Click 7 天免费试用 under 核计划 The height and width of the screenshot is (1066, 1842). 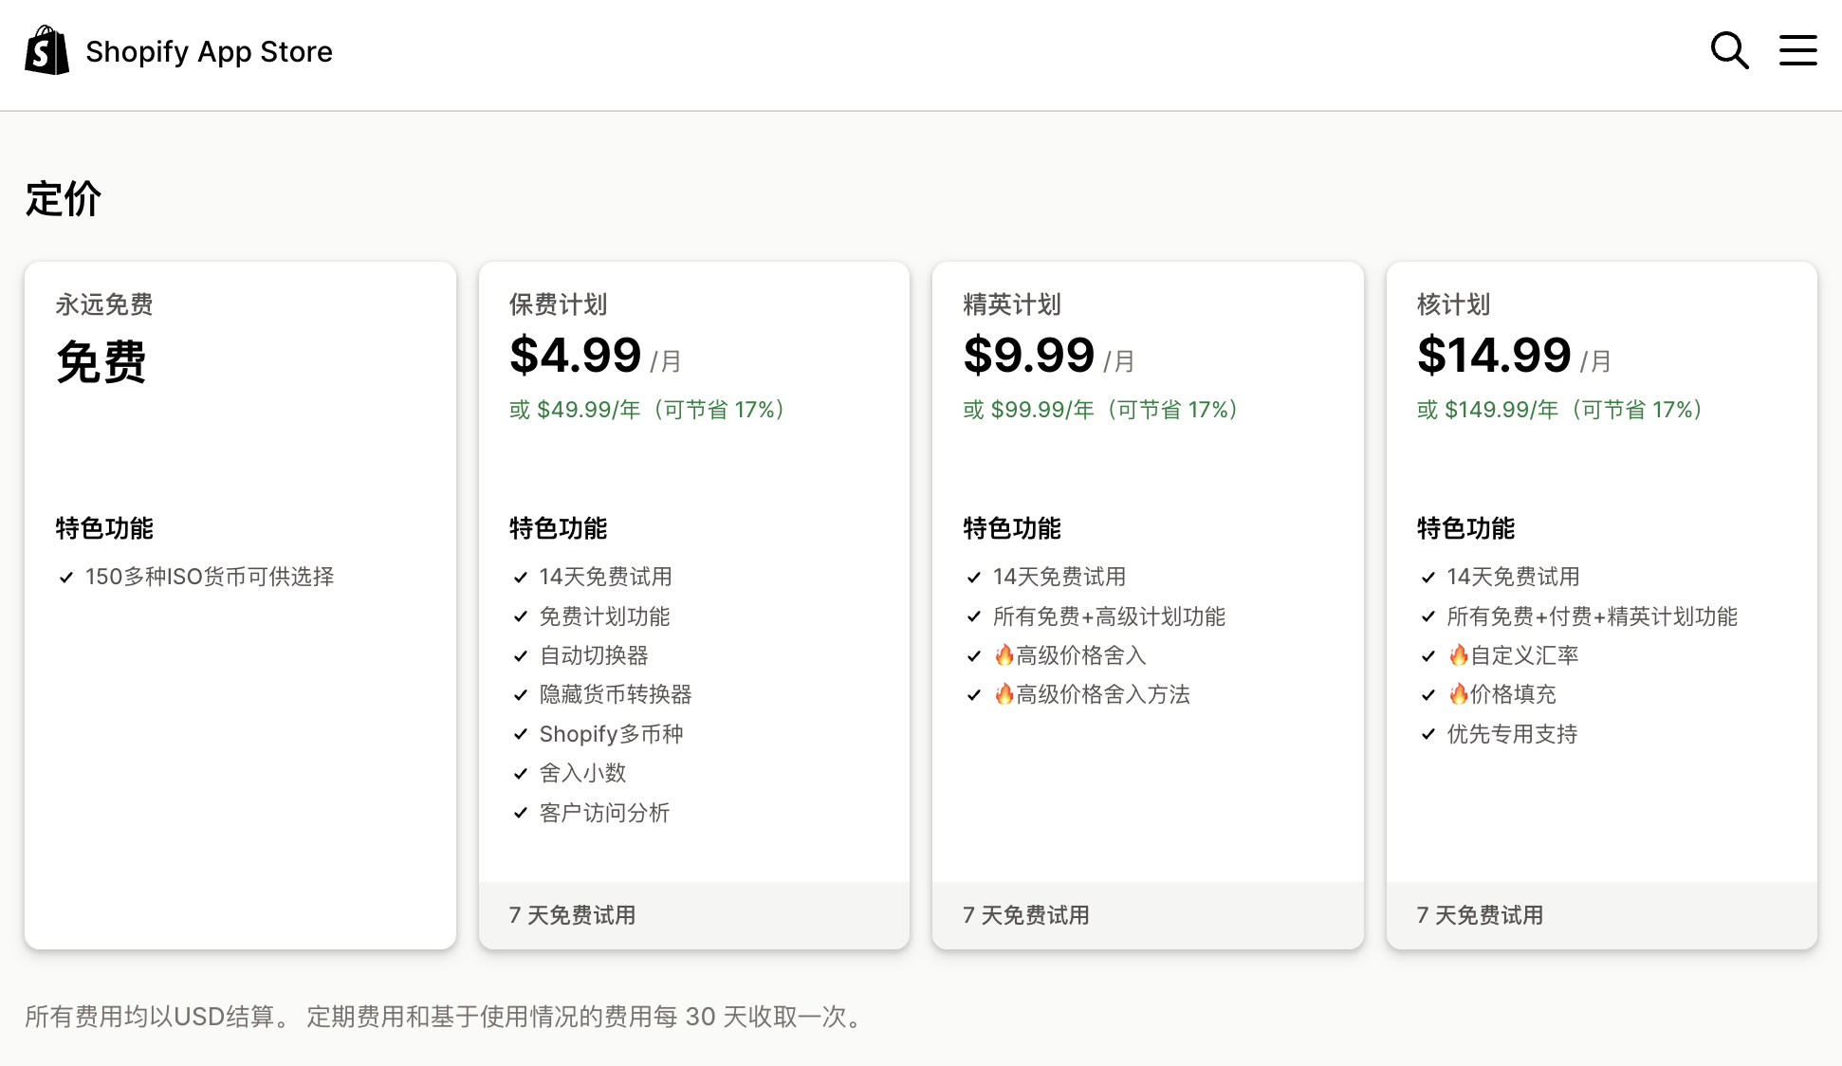coord(1480,915)
